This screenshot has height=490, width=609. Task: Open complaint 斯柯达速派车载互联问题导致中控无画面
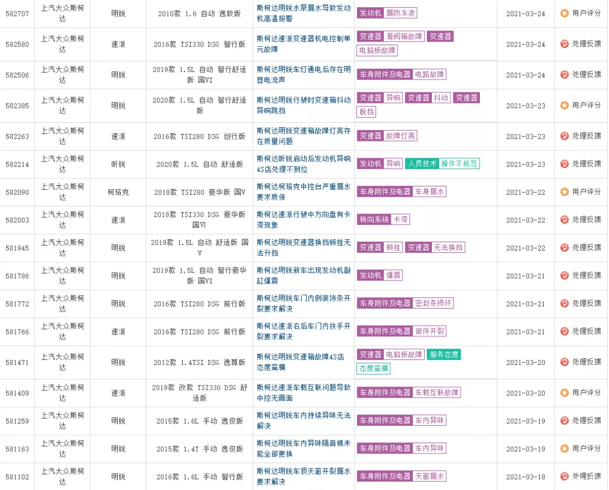click(x=303, y=393)
